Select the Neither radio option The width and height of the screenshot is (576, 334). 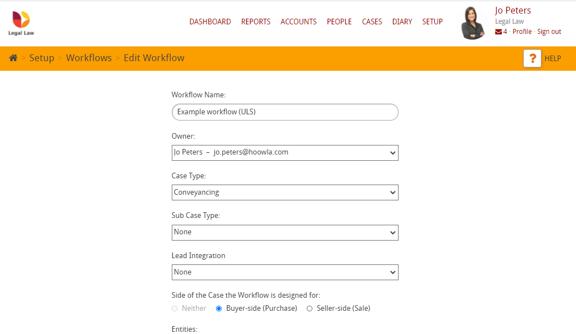(174, 308)
